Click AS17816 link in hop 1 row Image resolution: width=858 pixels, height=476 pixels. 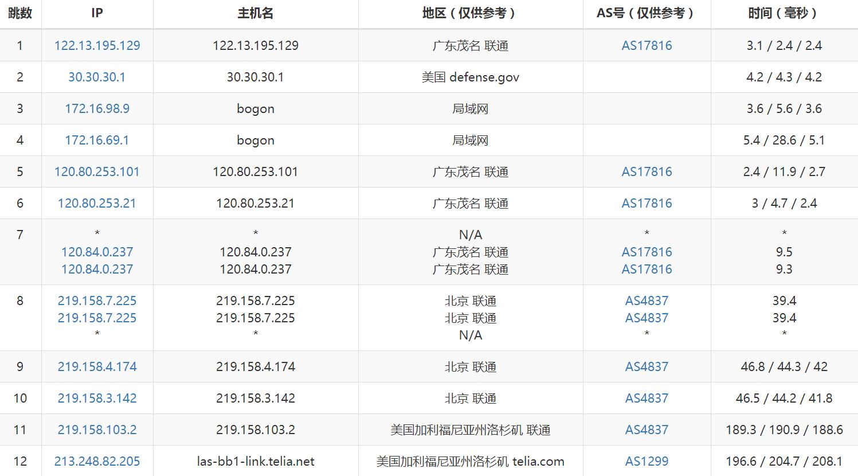(647, 46)
